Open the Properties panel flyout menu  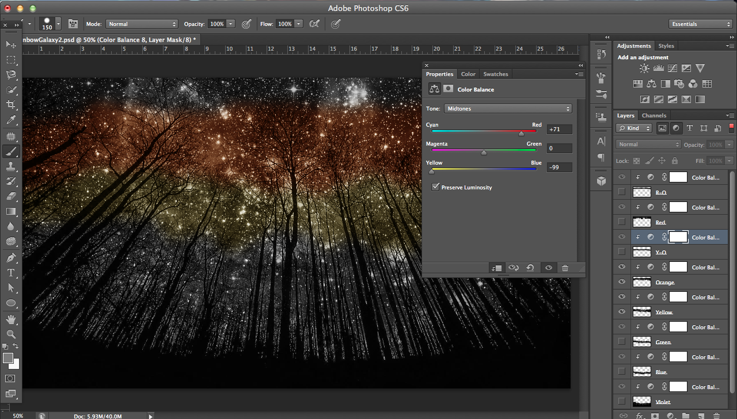coord(579,74)
